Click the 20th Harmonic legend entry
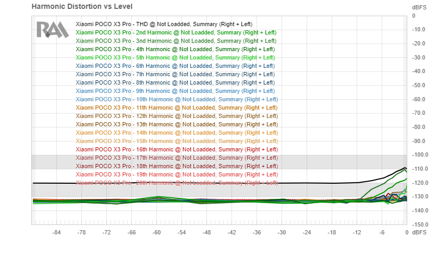The height and width of the screenshot is (261, 438). (x=177, y=183)
